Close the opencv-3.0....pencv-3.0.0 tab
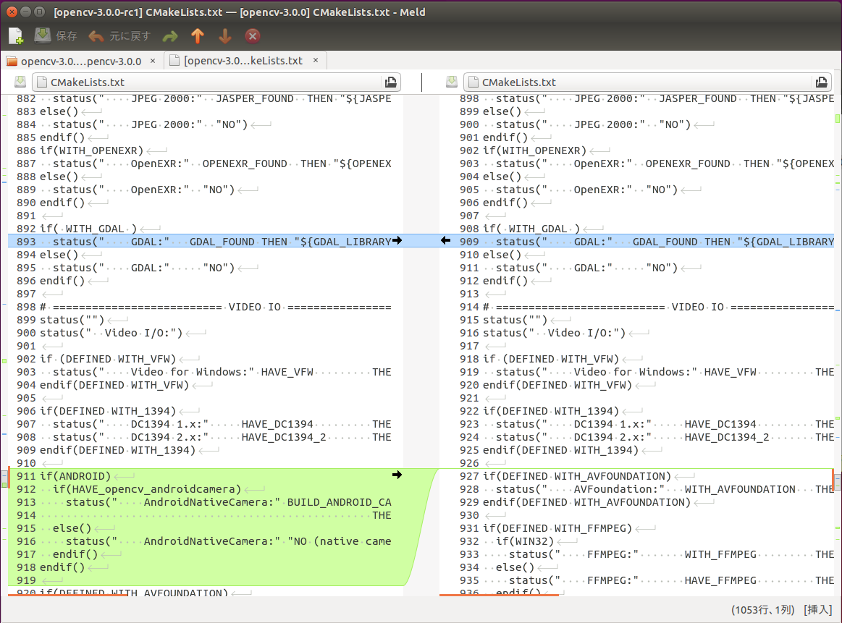 coord(153,61)
